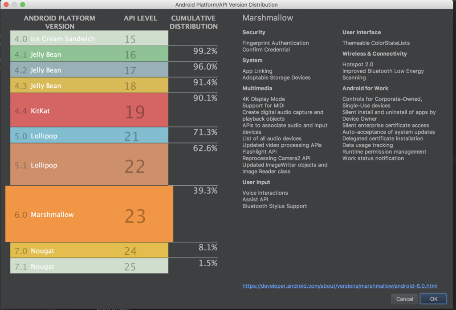Click the Reprocessing Camera2 API entry

click(276, 158)
